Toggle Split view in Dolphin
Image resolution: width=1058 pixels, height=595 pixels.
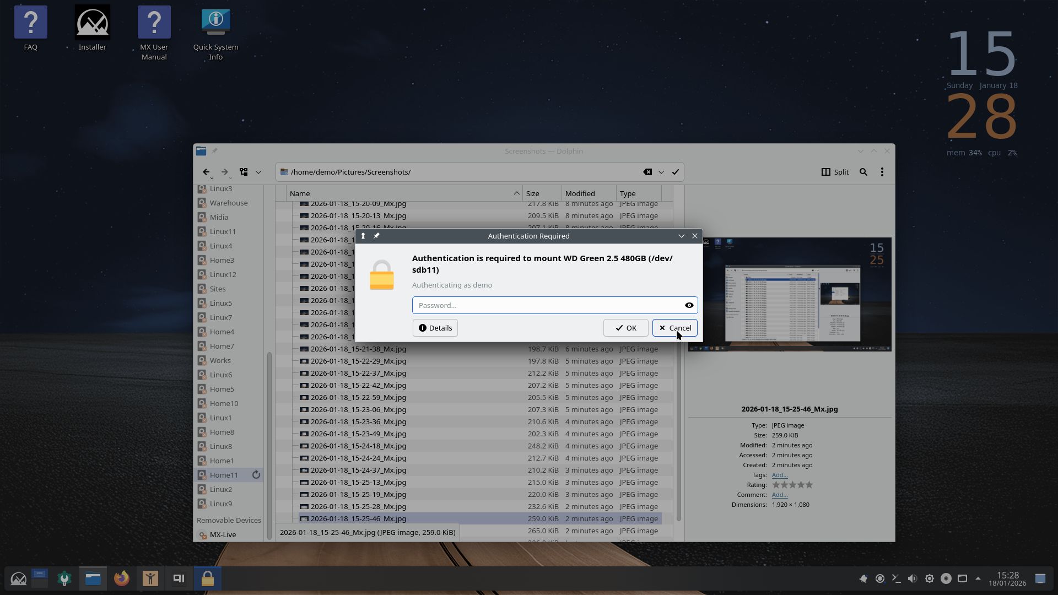(x=835, y=172)
